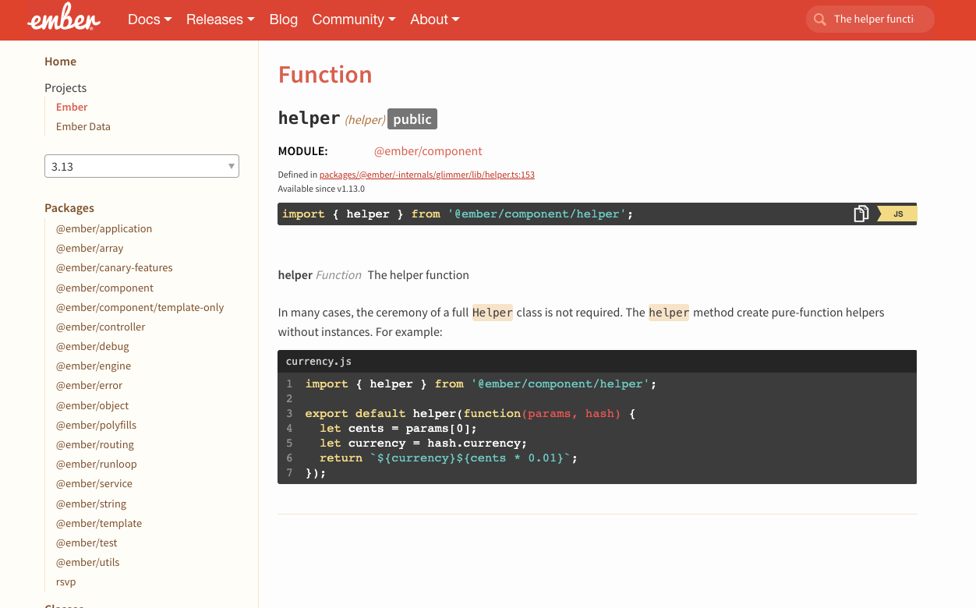Image resolution: width=976 pixels, height=608 pixels.
Task: Open the @ember/utils package
Action: pos(87,562)
